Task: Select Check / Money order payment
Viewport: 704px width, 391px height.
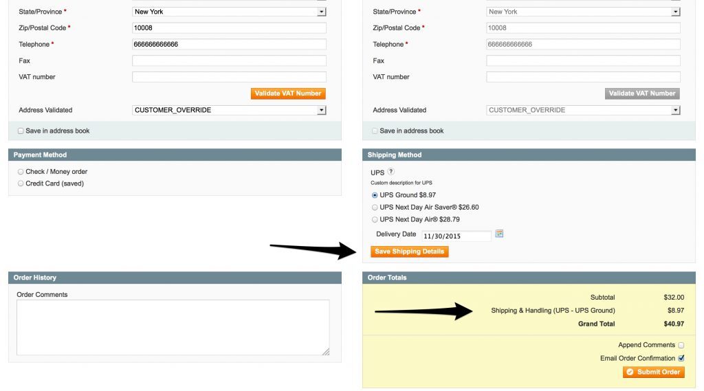Action: pos(21,172)
